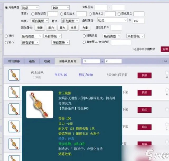
Task: Expand the 特技 所有类型 dropdown
Action: [x=40, y=21]
